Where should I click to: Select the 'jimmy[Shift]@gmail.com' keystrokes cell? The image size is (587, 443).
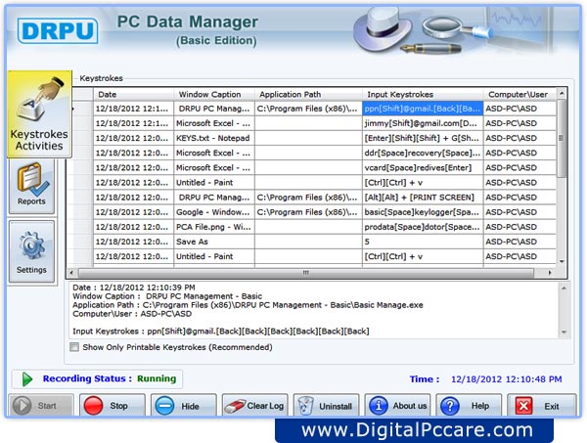coord(423,123)
